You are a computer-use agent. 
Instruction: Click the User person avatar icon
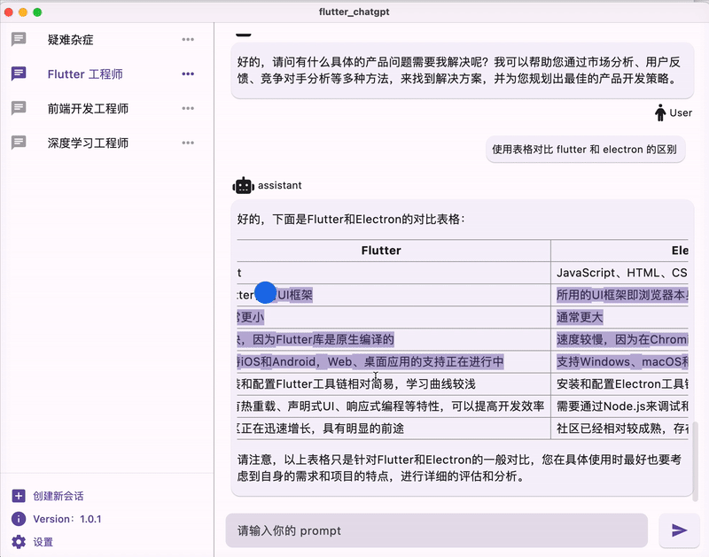(x=660, y=112)
